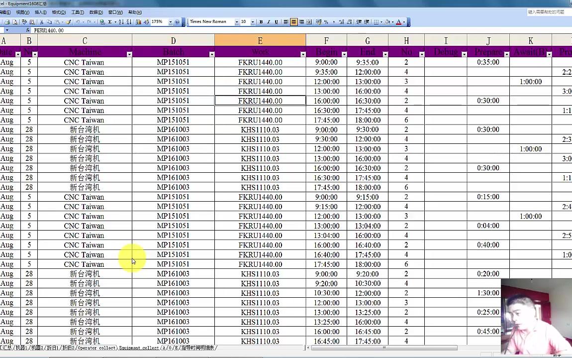Screen dimensions: 572x358
Task: Click the center alignment button
Action: [x=293, y=22]
